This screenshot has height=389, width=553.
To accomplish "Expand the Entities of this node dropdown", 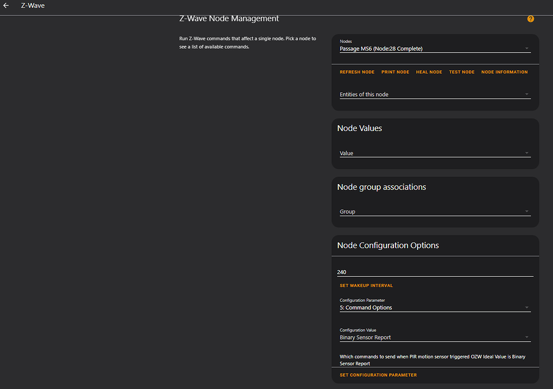I will tap(435, 94).
